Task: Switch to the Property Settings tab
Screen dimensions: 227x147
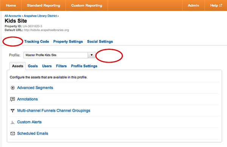Action: pos(68,41)
